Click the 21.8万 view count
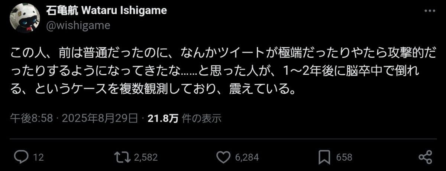The width and height of the screenshot is (446, 171). (x=163, y=118)
